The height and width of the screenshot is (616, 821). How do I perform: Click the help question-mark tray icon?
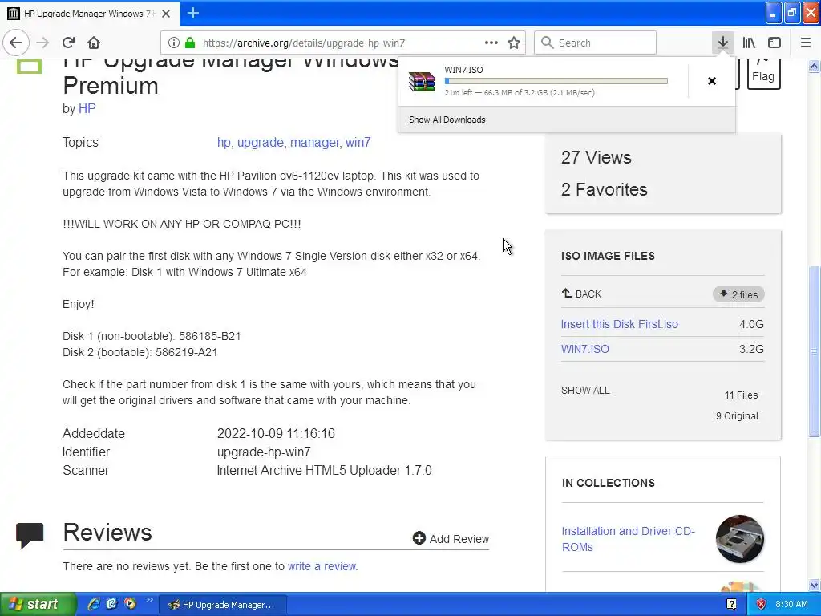pyautogui.click(x=731, y=605)
